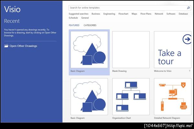Screen dimensions: 194x129
Task: Open the Welcome to Visio tour tile
Action: pyautogui.click(x=172, y=52)
